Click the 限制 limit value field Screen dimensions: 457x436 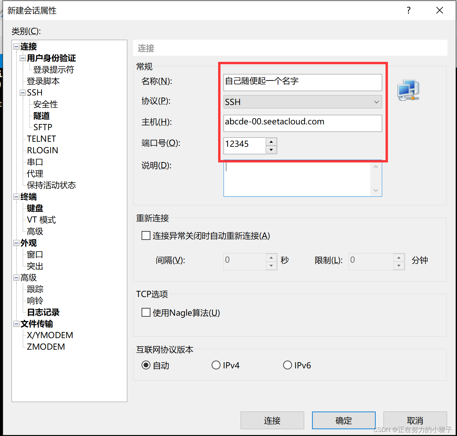click(x=371, y=262)
